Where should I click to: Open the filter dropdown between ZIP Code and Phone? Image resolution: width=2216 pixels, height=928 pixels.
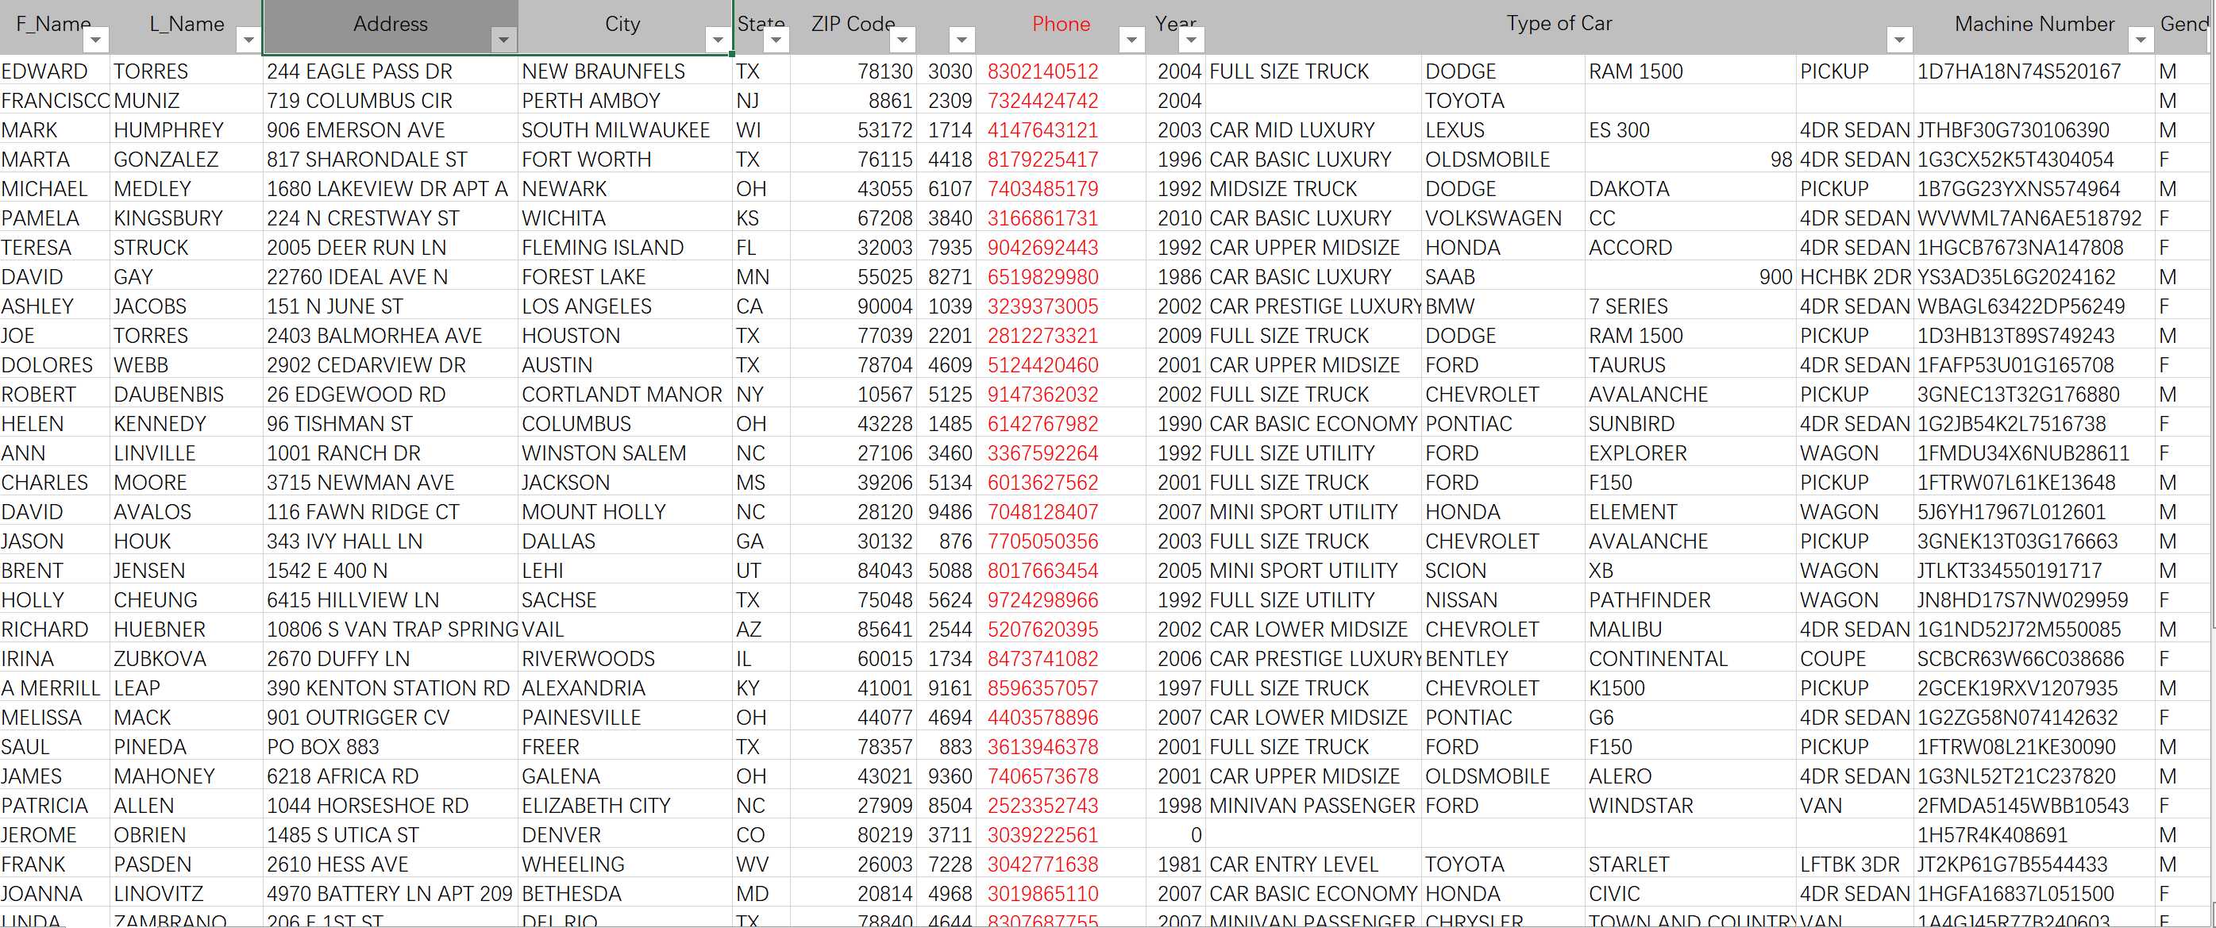point(962,40)
